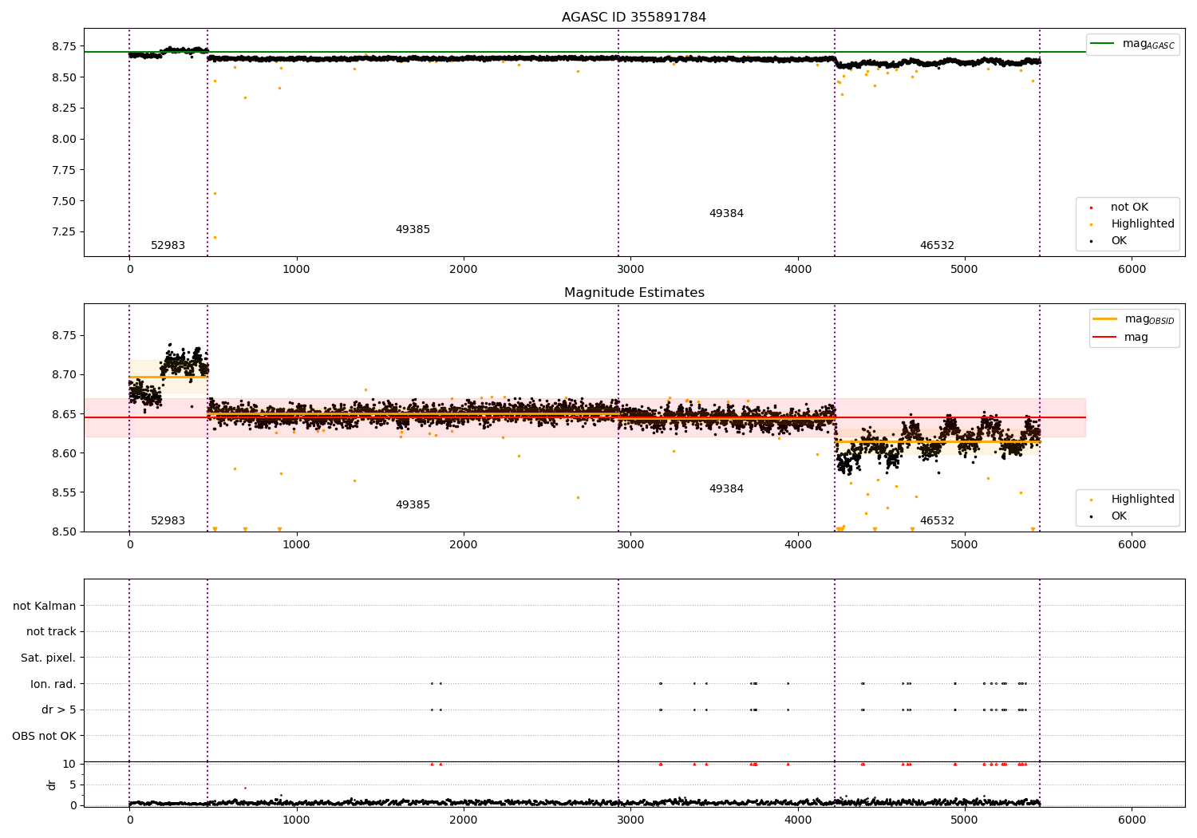Click obsid label 49384 in Magnitude Estimates plot
Viewport: 1197px width, 838px height.
click(x=726, y=489)
